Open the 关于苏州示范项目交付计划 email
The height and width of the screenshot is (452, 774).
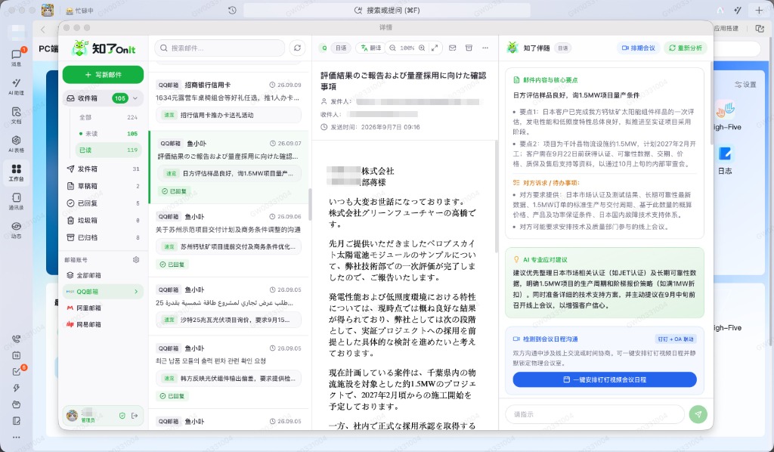tap(228, 241)
